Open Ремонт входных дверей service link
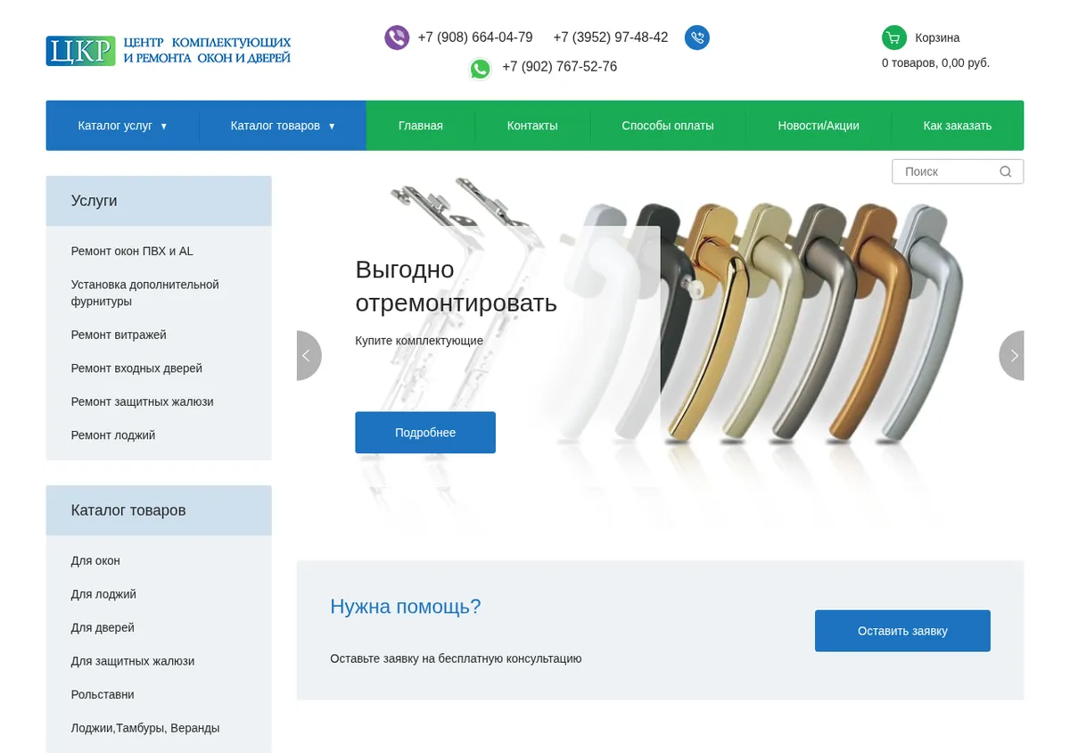 [136, 368]
